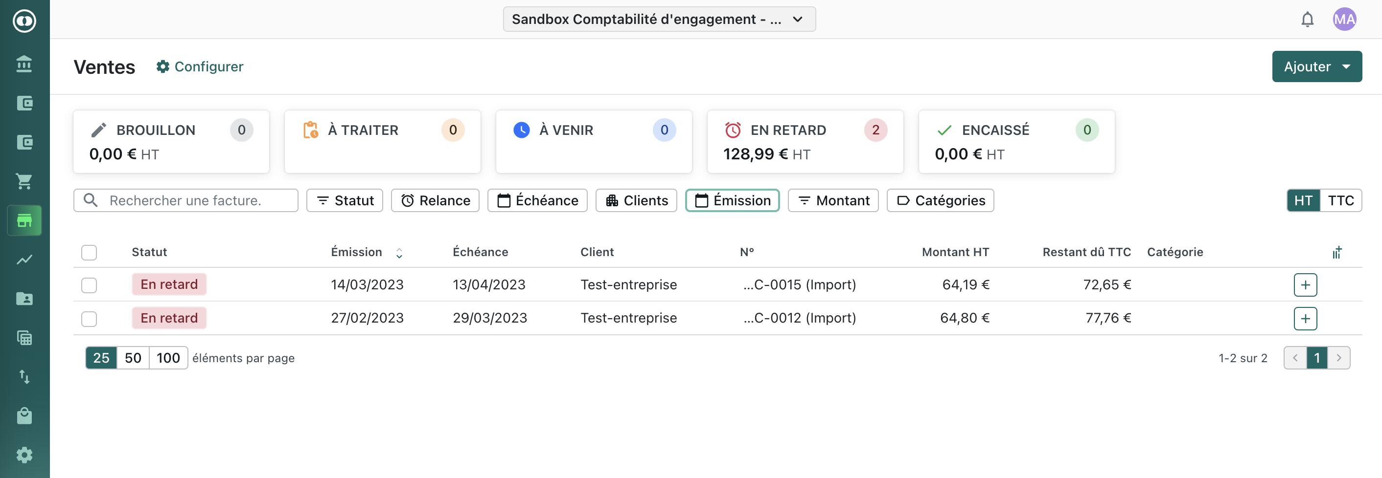Open the table grid icon in sidebar
Viewport: 1382px width, 478px height.
[24, 338]
